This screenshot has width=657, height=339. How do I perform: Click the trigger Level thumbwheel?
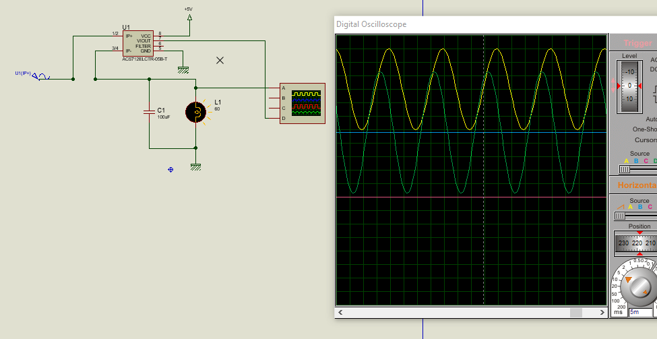click(x=630, y=86)
